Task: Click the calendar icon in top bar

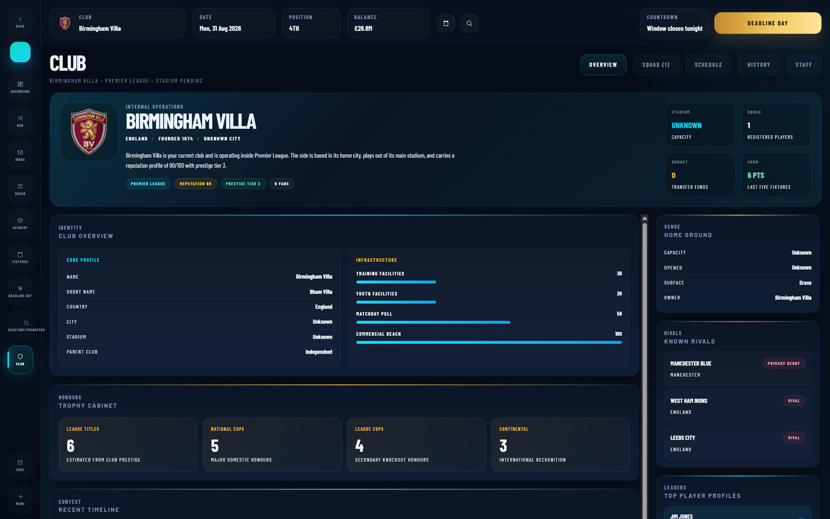Action: coord(446,23)
